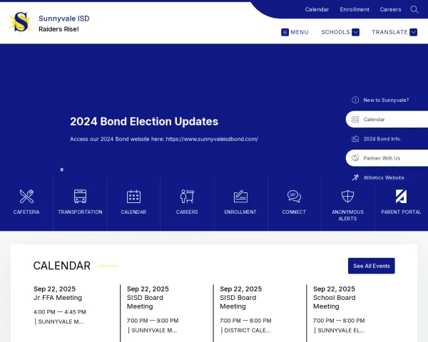428x342 pixels.
Task: Click the Connect chat bubbles icon
Action: (294, 196)
